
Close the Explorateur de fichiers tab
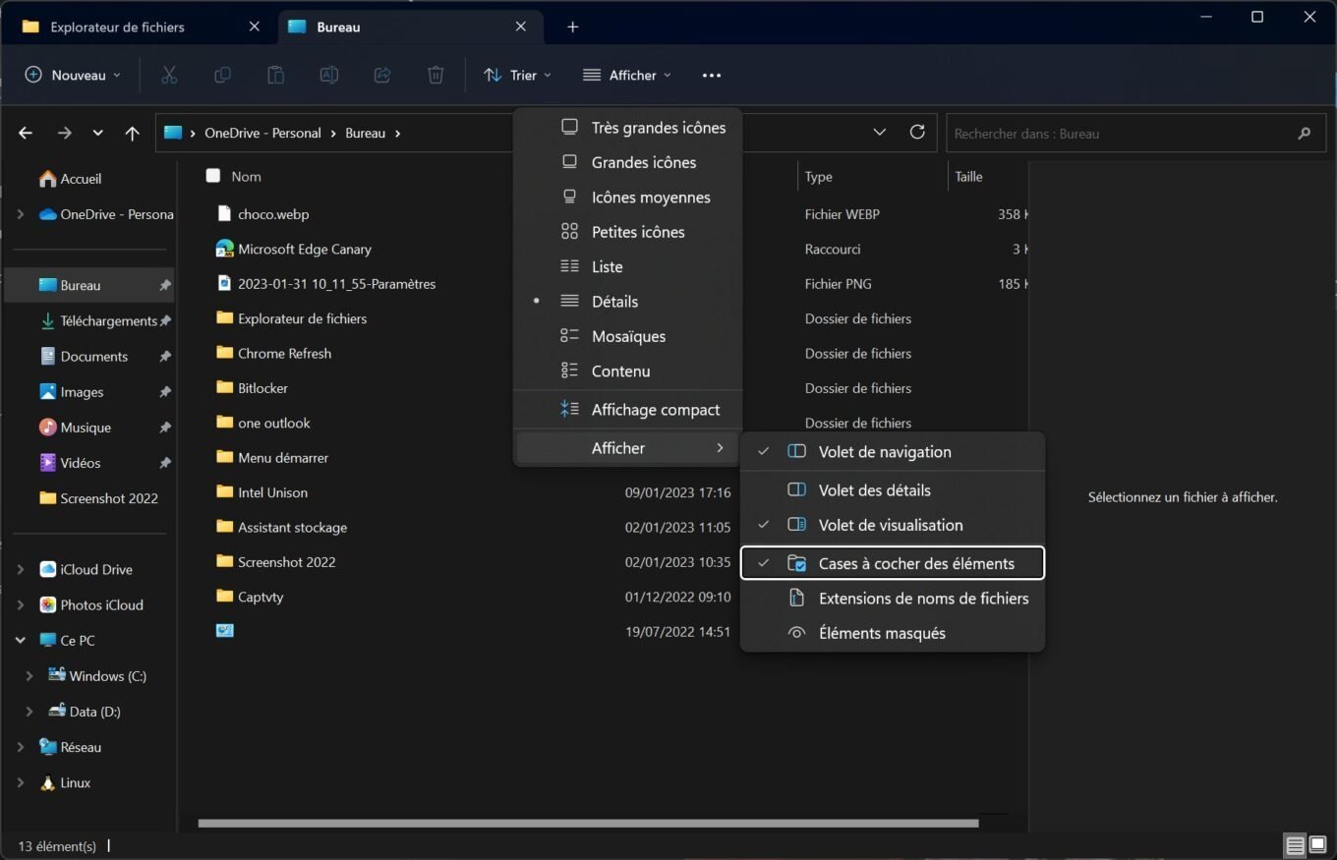pyautogui.click(x=254, y=27)
